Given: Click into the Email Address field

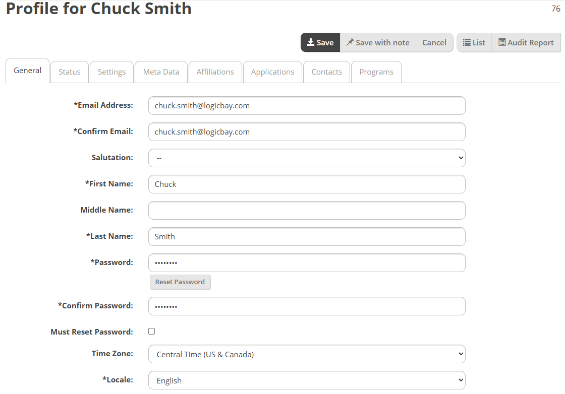Looking at the screenshot, I should pyautogui.click(x=307, y=106).
